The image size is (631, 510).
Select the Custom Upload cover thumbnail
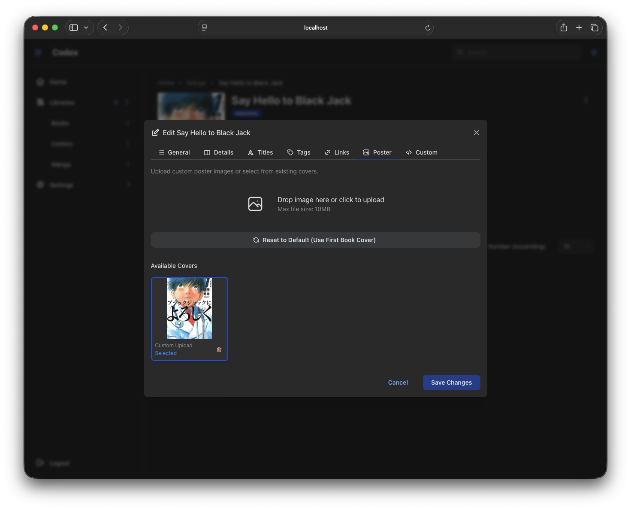tap(189, 308)
